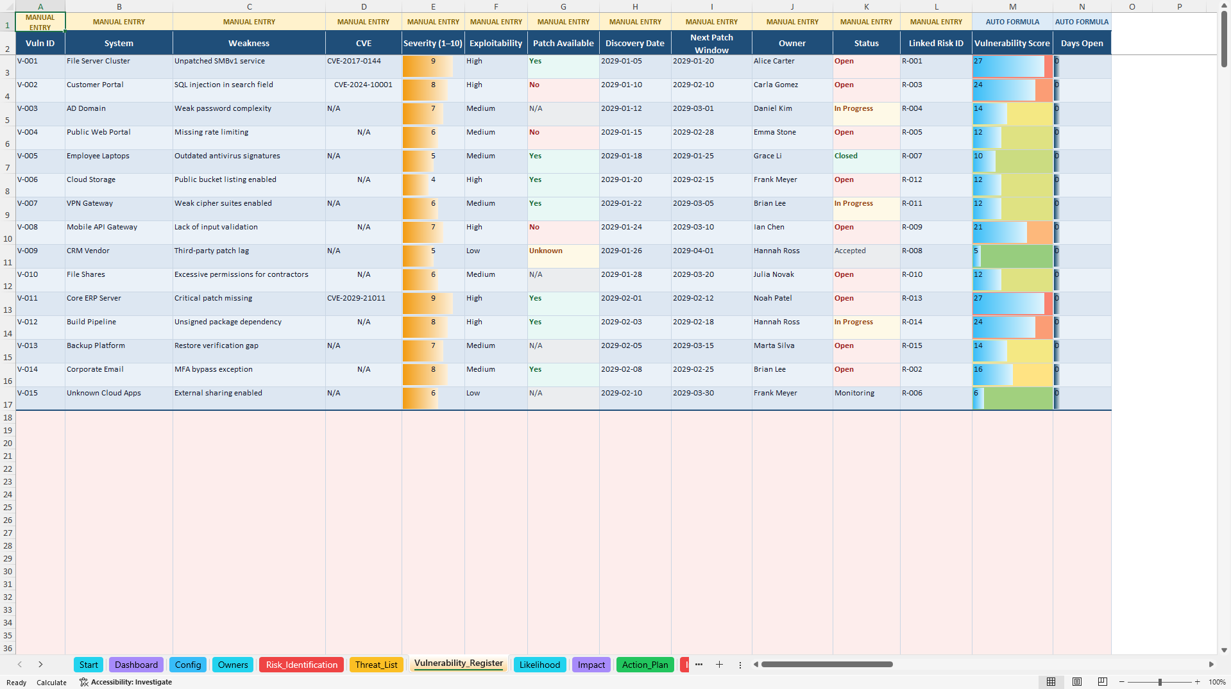Click the horizontal scrollbar thumb

pyautogui.click(x=827, y=665)
